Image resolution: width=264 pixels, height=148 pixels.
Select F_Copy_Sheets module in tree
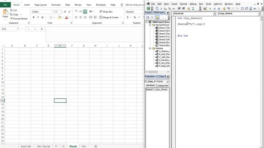pyautogui.click(x=163, y=66)
